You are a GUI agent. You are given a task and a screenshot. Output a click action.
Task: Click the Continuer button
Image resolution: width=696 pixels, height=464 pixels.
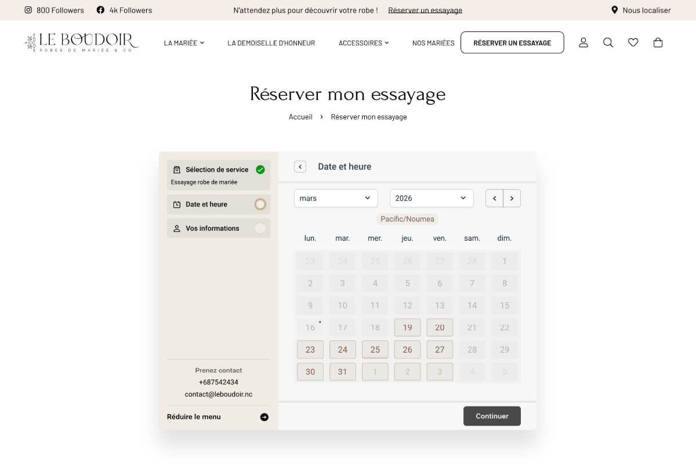492,416
